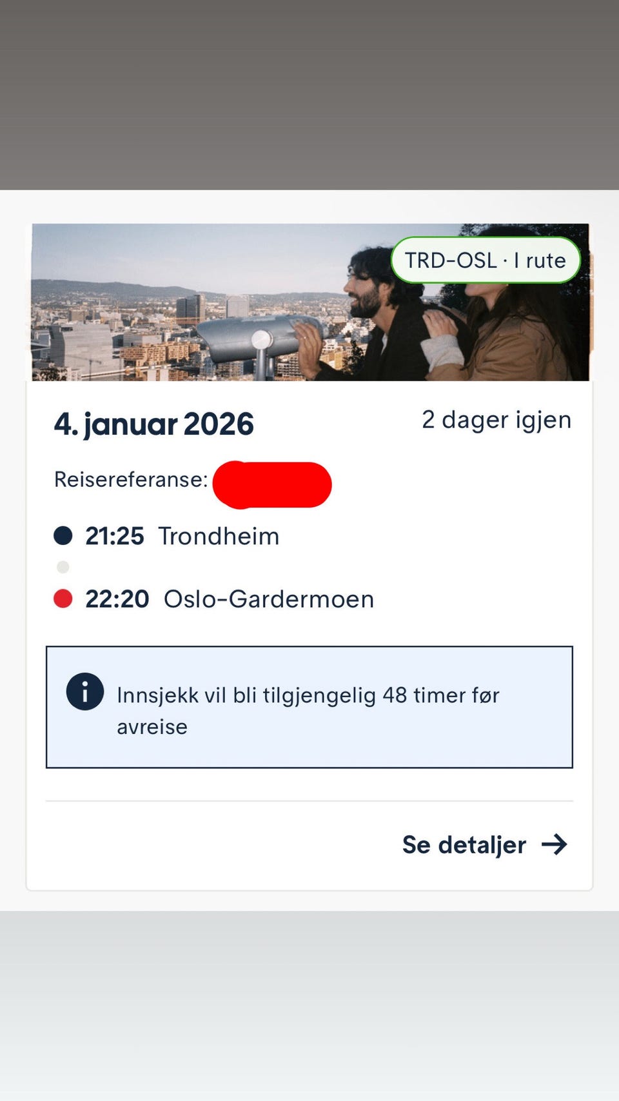The height and width of the screenshot is (1101, 619).
Task: Click the red Oslo-Gardermoen arrival dot
Action: 63,599
